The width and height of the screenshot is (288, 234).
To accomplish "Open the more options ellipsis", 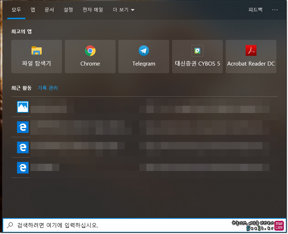I will tap(275, 10).
